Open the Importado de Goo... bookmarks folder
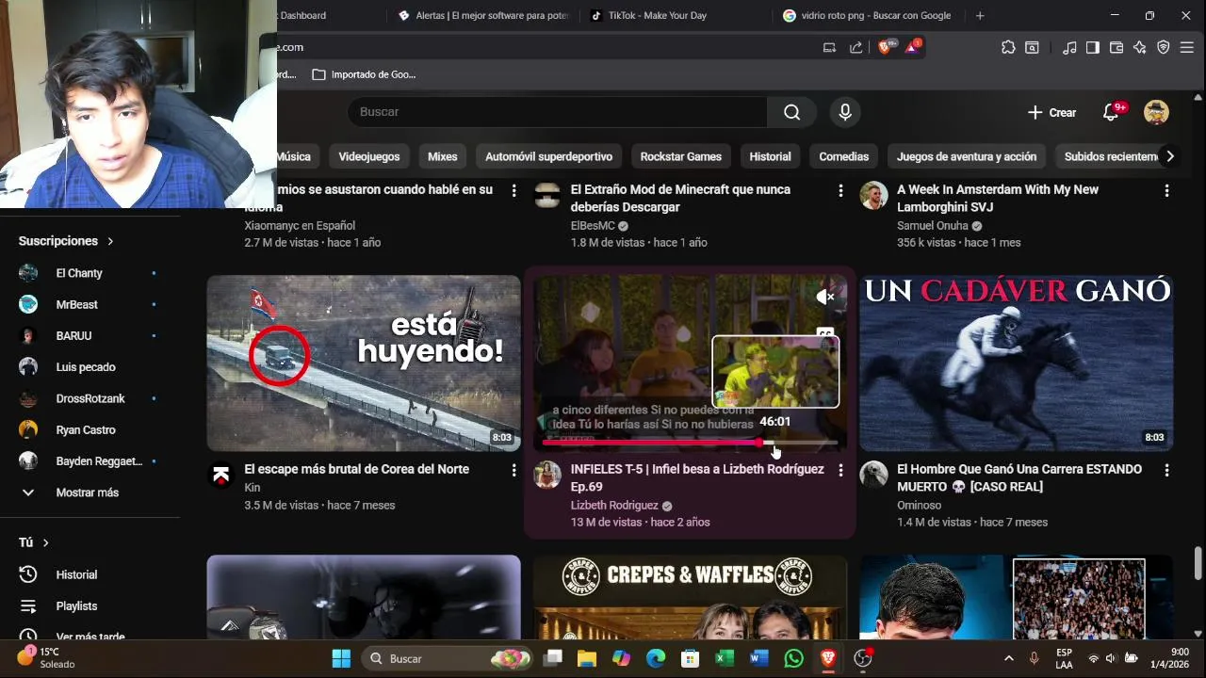This screenshot has height=678, width=1206. point(364,74)
